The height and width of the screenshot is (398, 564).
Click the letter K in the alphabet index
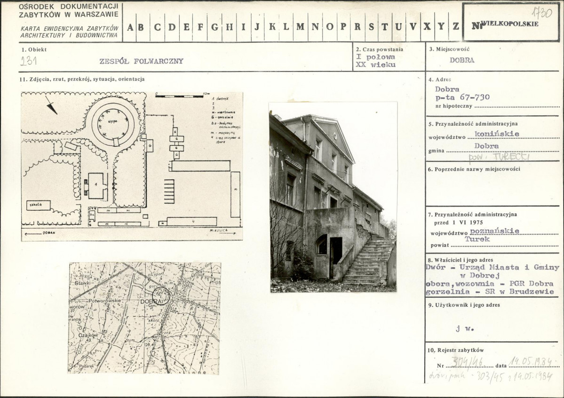272,27
